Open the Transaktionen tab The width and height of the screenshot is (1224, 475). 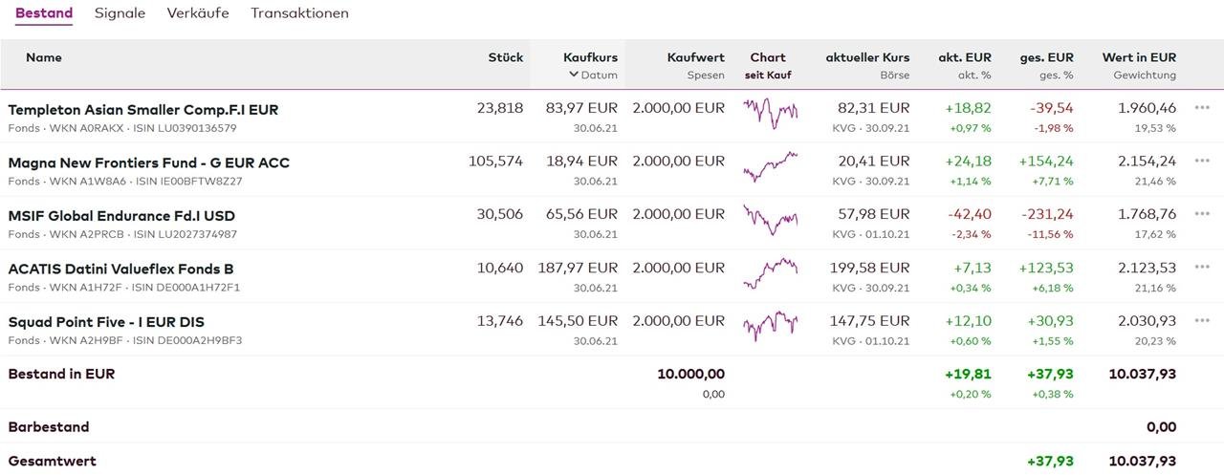coord(299,13)
